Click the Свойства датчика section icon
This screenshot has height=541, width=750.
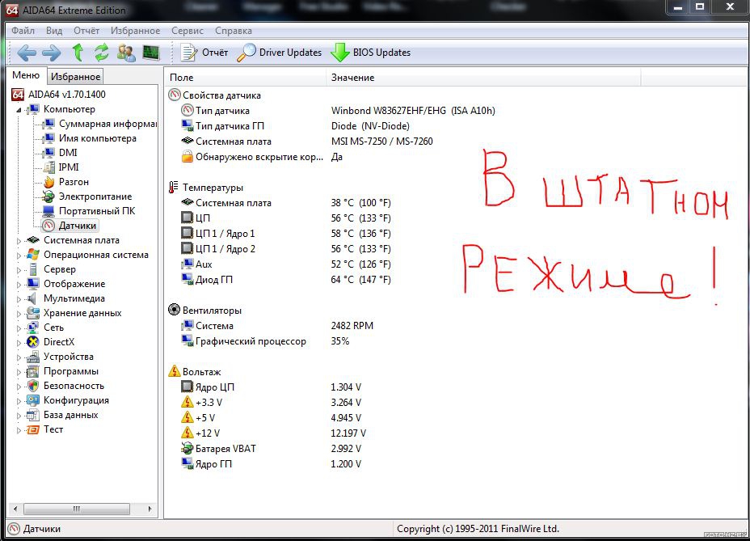tap(175, 95)
